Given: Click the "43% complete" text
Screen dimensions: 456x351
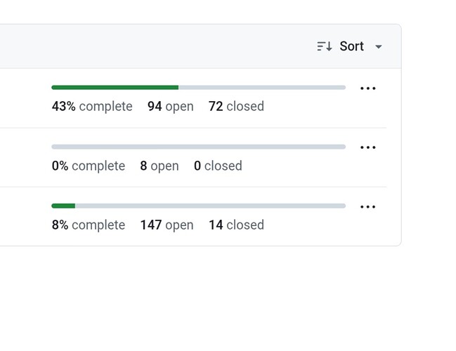Looking at the screenshot, I should (92, 107).
